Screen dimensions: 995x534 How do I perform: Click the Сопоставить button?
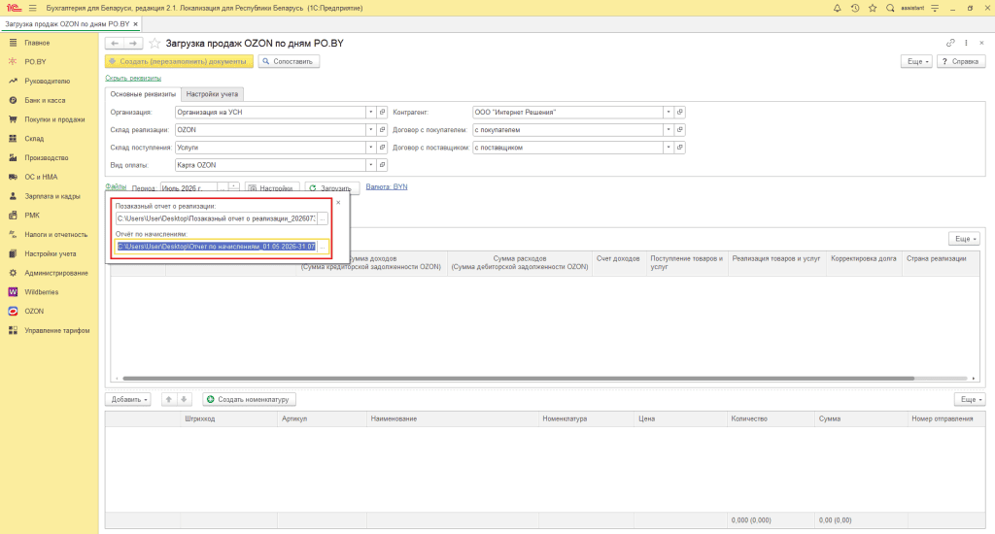[289, 61]
